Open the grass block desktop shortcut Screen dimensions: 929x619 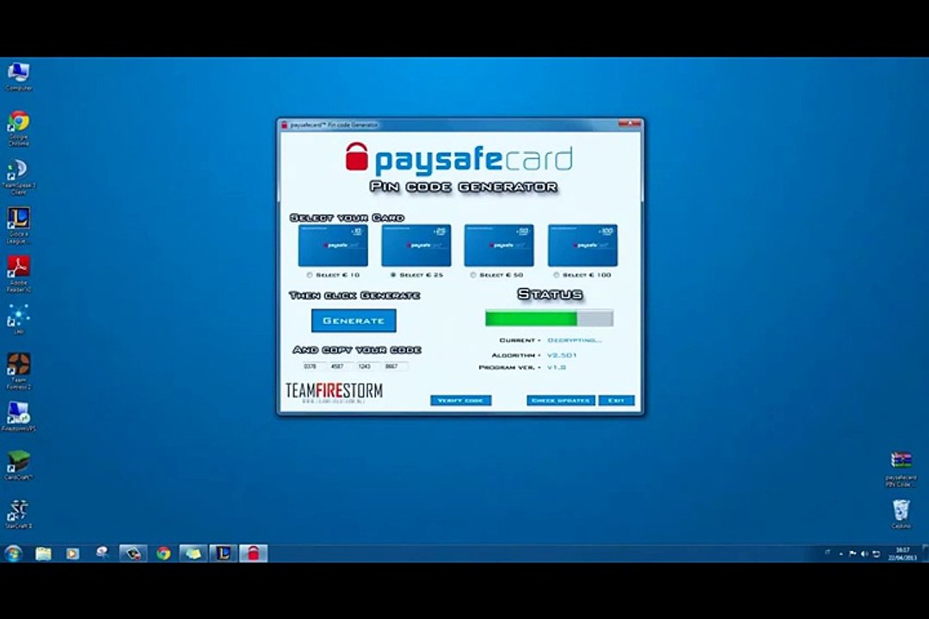click(18, 465)
